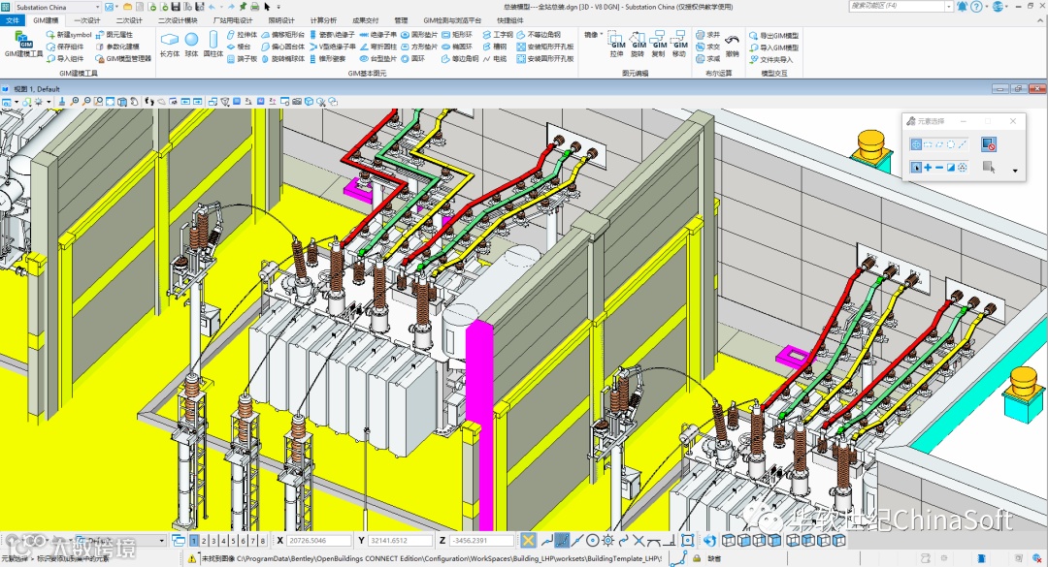This screenshot has width=1048, height=567.
Task: Click inside the X coordinate field
Action: click(x=319, y=540)
